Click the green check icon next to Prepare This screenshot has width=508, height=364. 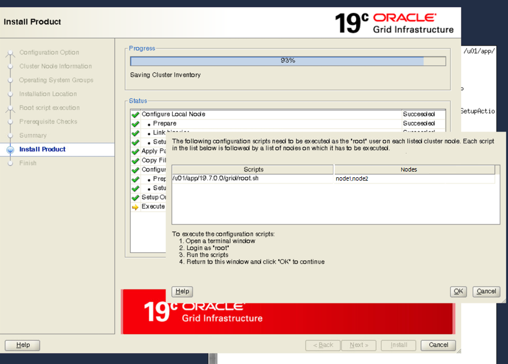point(135,124)
